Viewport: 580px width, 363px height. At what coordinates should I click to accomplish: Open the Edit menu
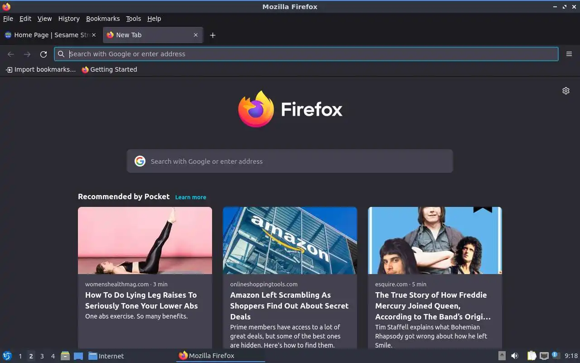(x=25, y=19)
